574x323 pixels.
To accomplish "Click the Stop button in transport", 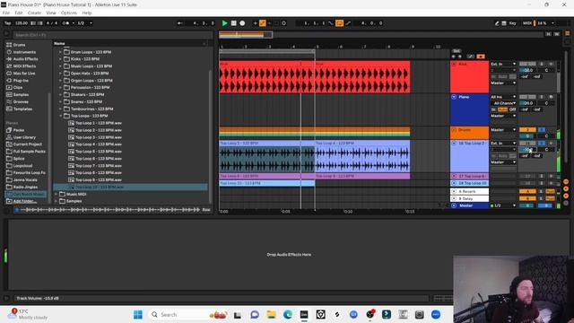I will [233, 23].
